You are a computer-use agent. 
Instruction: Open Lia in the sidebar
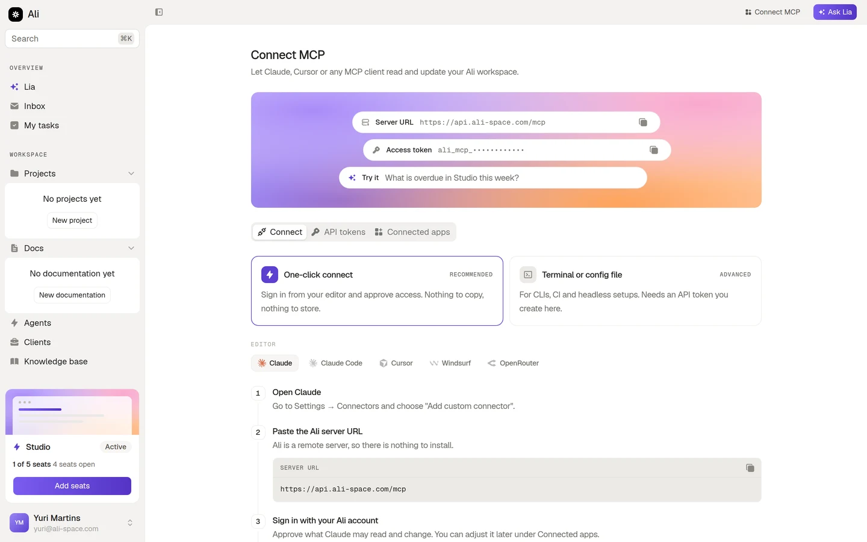72,87
